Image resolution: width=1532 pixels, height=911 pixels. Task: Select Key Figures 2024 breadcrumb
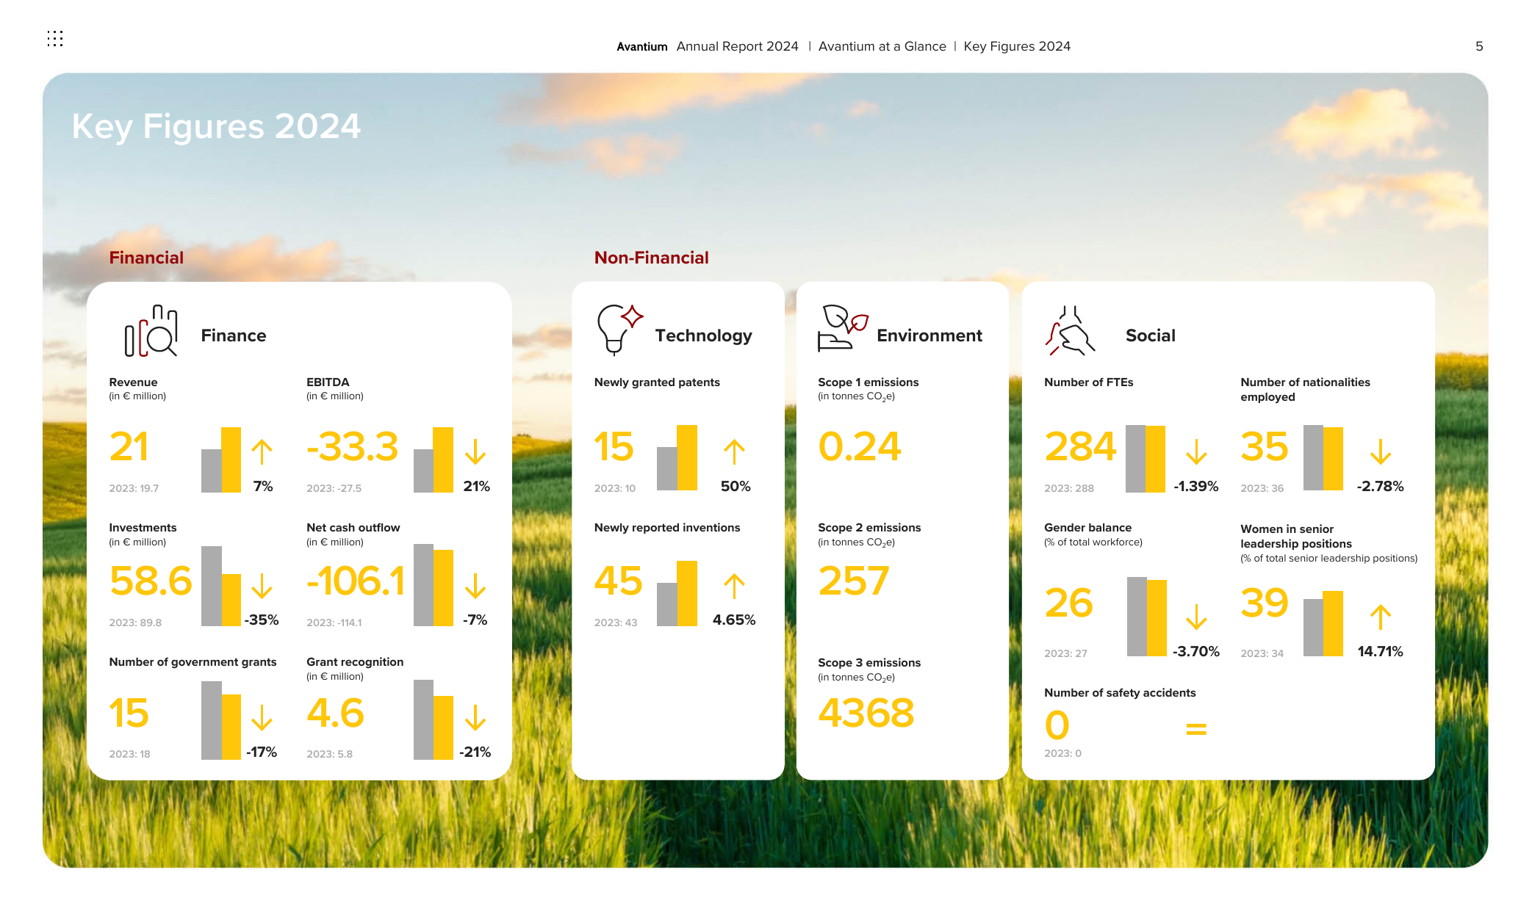point(1017,46)
